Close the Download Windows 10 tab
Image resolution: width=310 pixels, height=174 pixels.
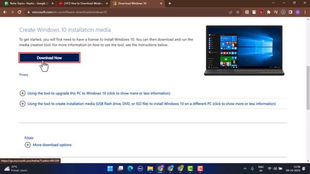point(161,3)
